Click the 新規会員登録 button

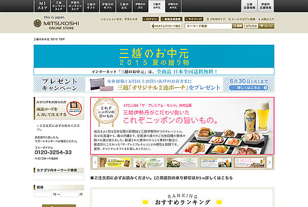[x=171, y=19]
